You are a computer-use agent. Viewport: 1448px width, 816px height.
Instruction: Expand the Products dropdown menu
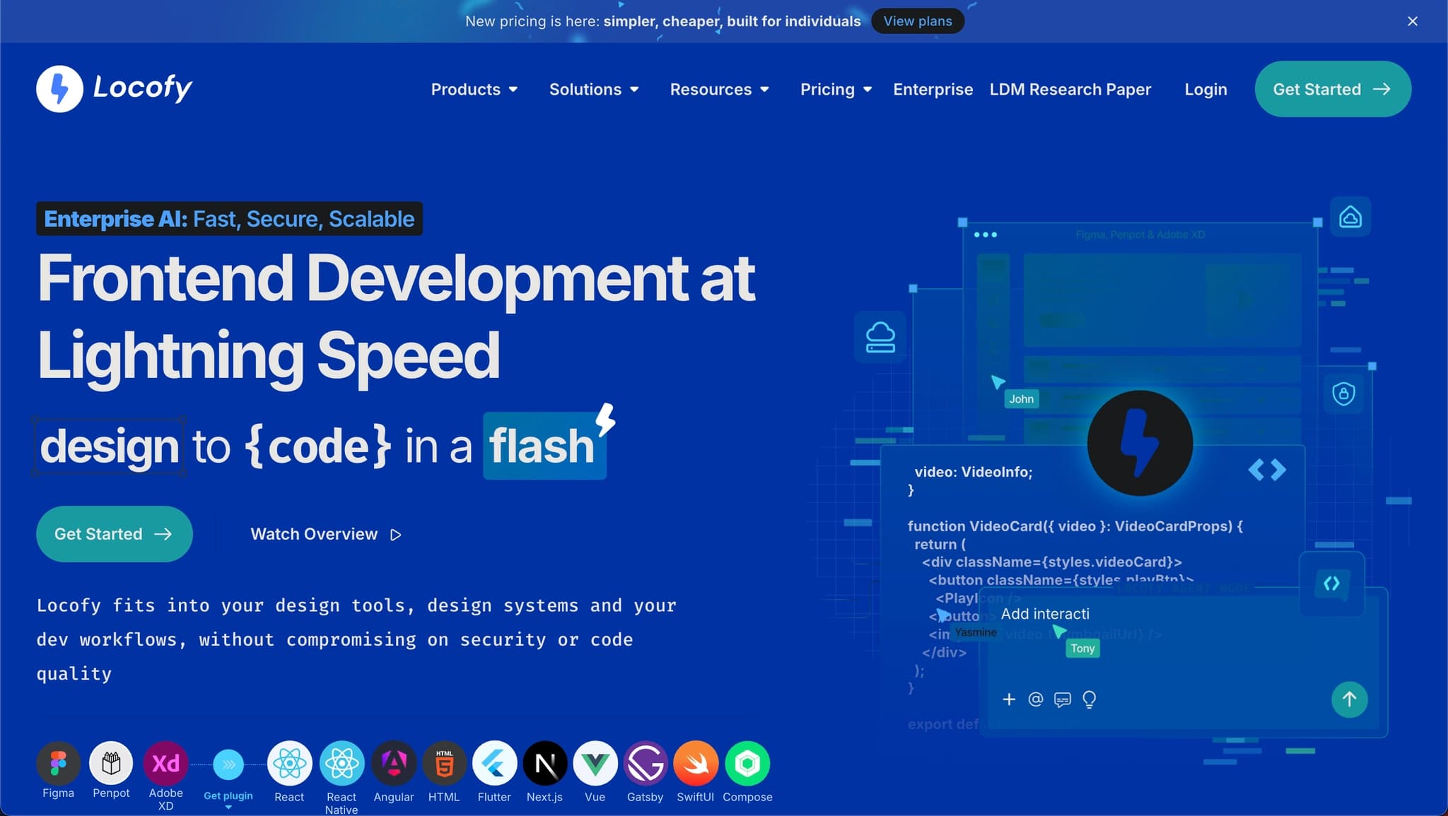point(474,90)
